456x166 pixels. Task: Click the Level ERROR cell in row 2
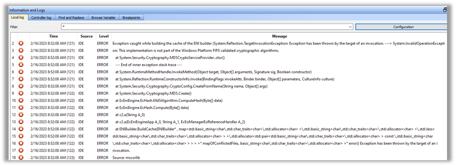pyautogui.click(x=103, y=43)
